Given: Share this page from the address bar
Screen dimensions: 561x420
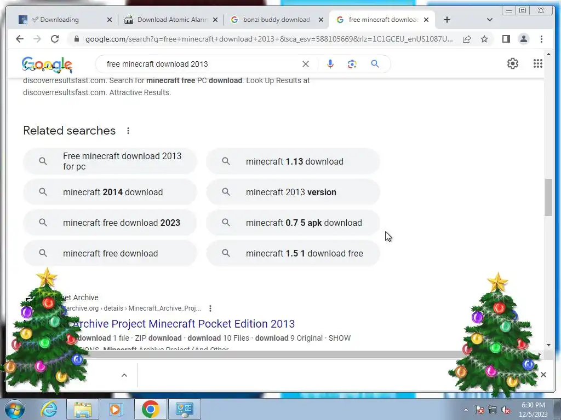Looking at the screenshot, I should click(x=467, y=39).
